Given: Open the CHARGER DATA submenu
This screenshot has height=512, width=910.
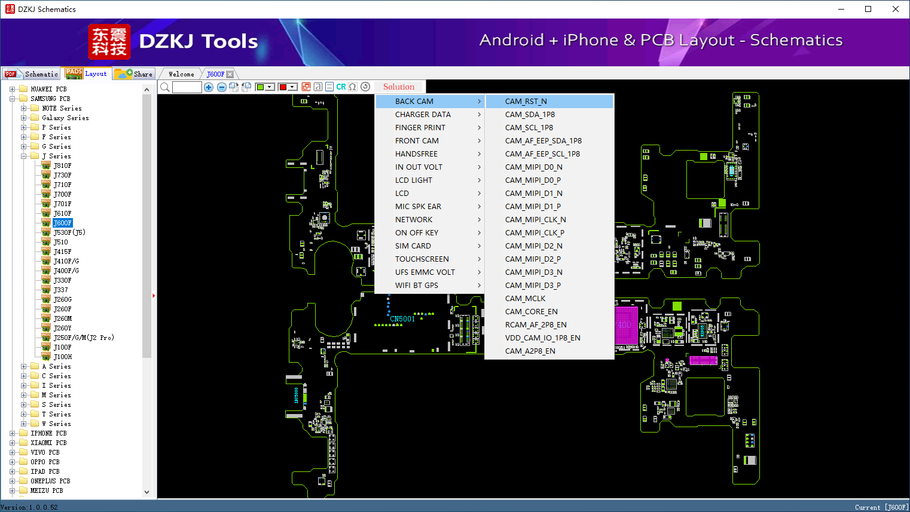Looking at the screenshot, I should tap(430, 115).
